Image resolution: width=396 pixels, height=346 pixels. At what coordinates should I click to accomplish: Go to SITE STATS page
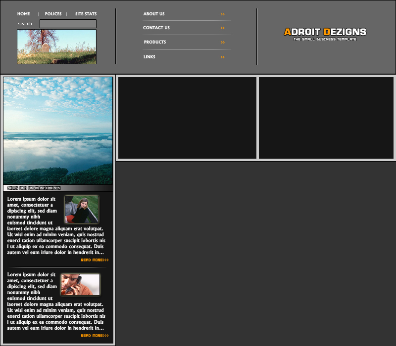[86, 14]
